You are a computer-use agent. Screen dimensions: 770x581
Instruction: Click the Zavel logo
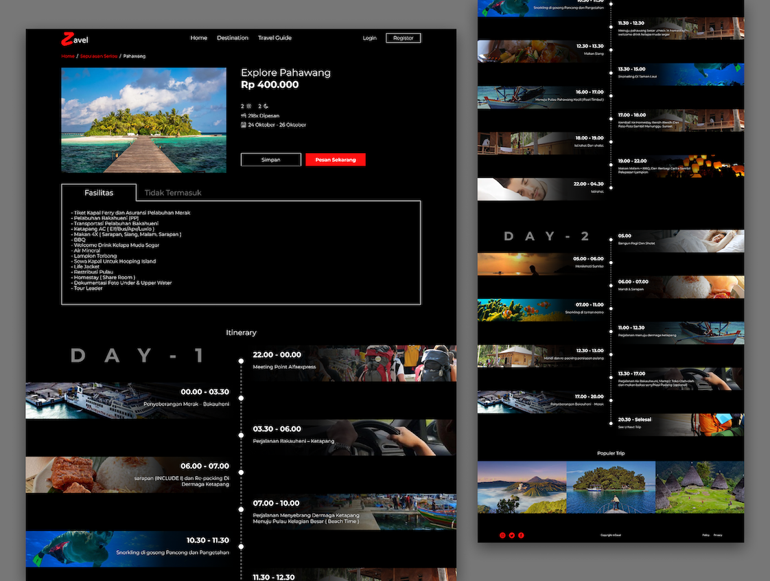pyautogui.click(x=74, y=39)
